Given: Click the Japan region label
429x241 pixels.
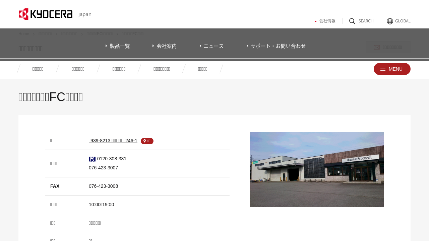Looking at the screenshot, I should (x=85, y=14).
